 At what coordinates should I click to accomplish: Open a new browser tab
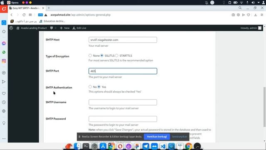49,8
